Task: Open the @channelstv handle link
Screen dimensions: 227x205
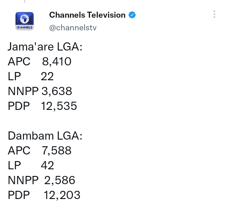Action: (x=73, y=27)
